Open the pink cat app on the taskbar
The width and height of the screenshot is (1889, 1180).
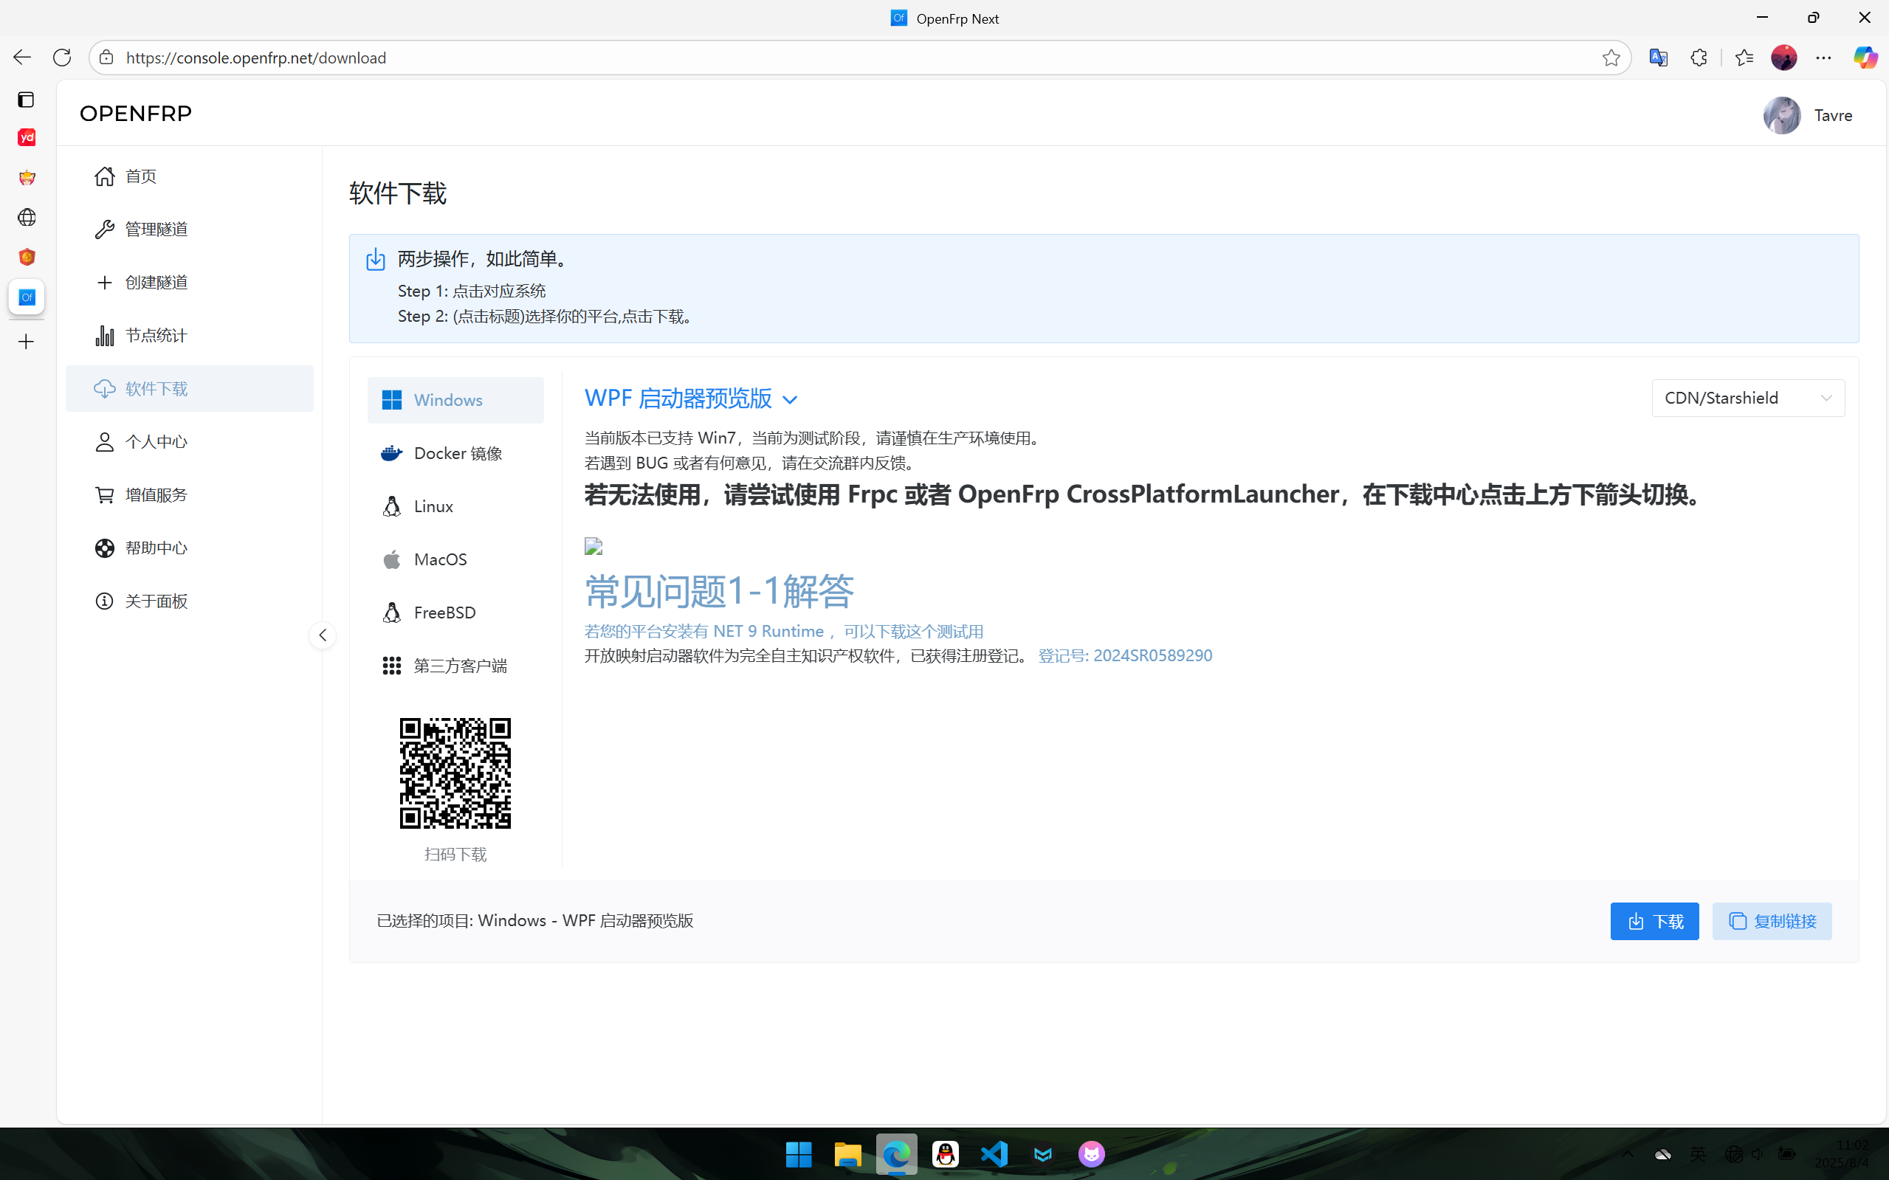(x=1091, y=1153)
